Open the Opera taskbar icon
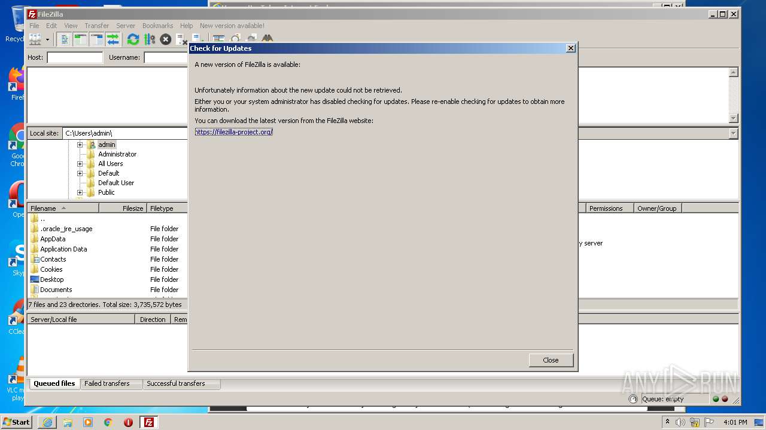The width and height of the screenshot is (766, 430). pyautogui.click(x=128, y=422)
